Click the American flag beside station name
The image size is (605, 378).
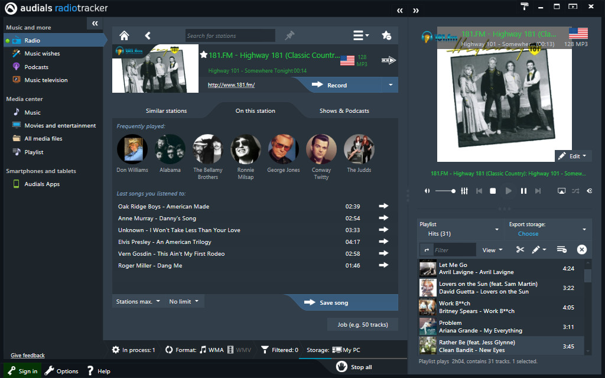(347, 61)
